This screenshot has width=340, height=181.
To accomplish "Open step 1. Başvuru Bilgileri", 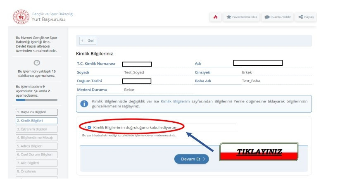I will click(x=37, y=112).
